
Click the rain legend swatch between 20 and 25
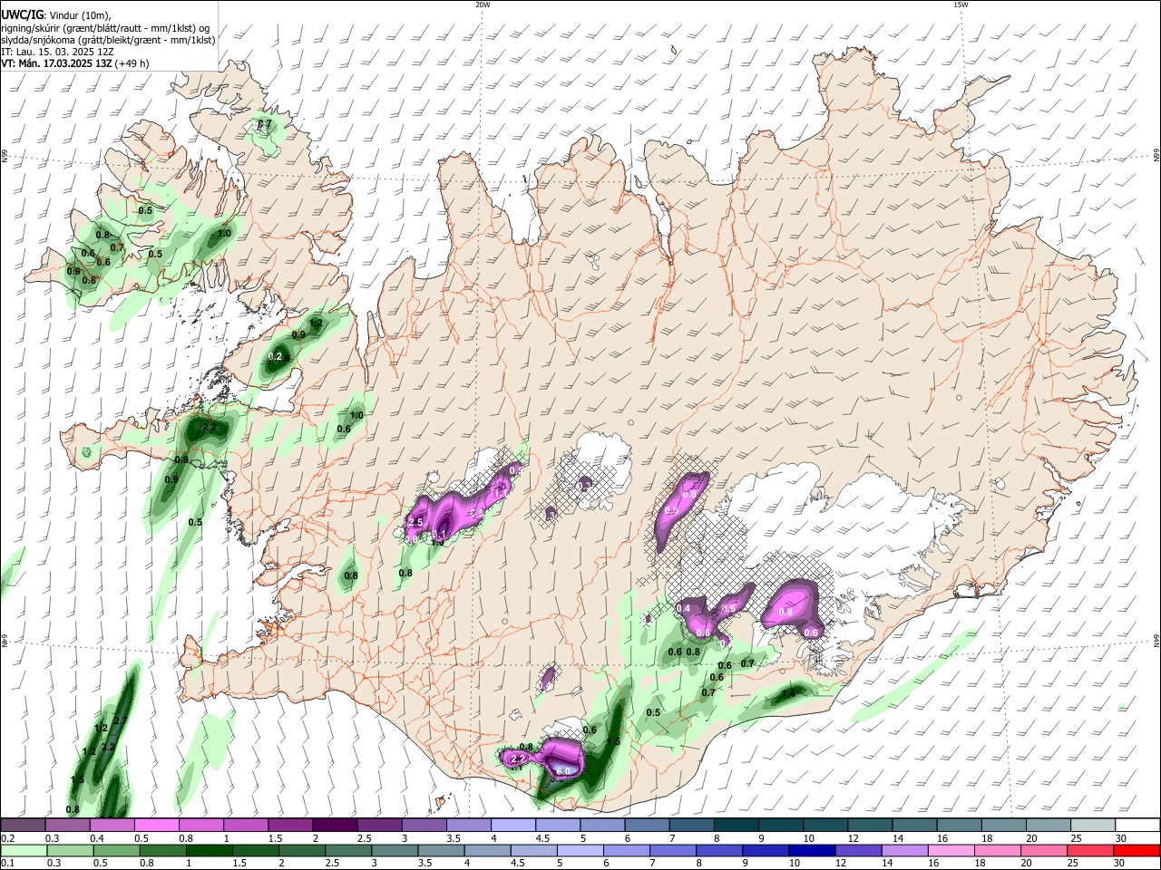[x=1043, y=851]
